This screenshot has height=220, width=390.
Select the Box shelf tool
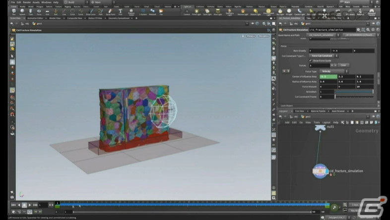tap(14, 12)
